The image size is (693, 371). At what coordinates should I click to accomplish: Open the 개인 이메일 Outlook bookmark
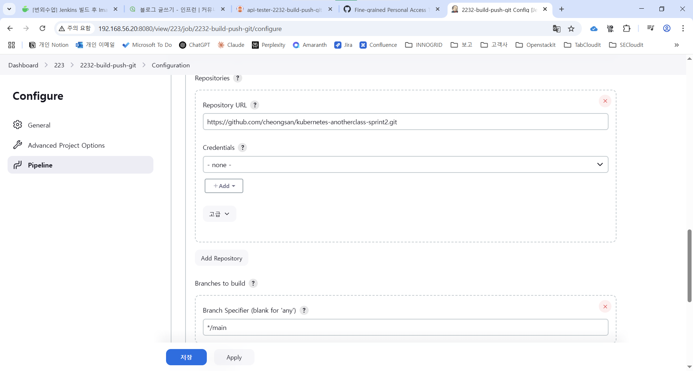point(95,45)
